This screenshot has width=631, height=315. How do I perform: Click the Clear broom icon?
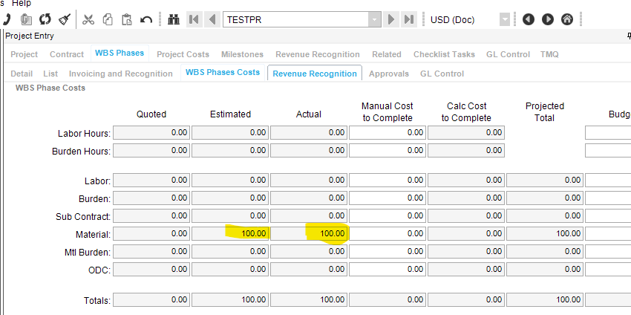pyautogui.click(x=65, y=19)
